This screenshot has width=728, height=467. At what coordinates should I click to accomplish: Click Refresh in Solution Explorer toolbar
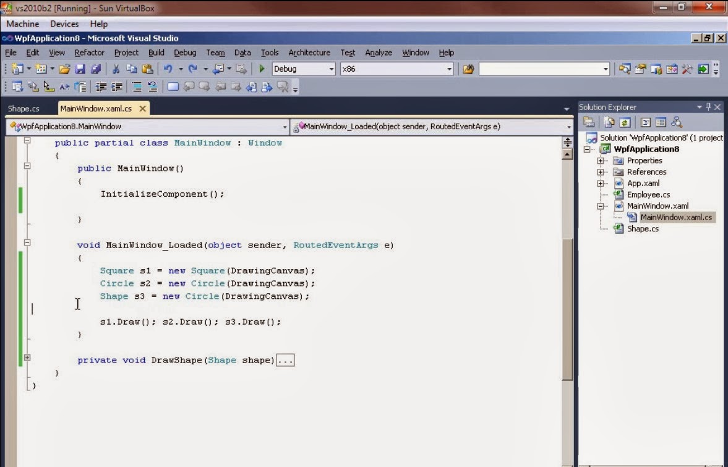coord(625,122)
